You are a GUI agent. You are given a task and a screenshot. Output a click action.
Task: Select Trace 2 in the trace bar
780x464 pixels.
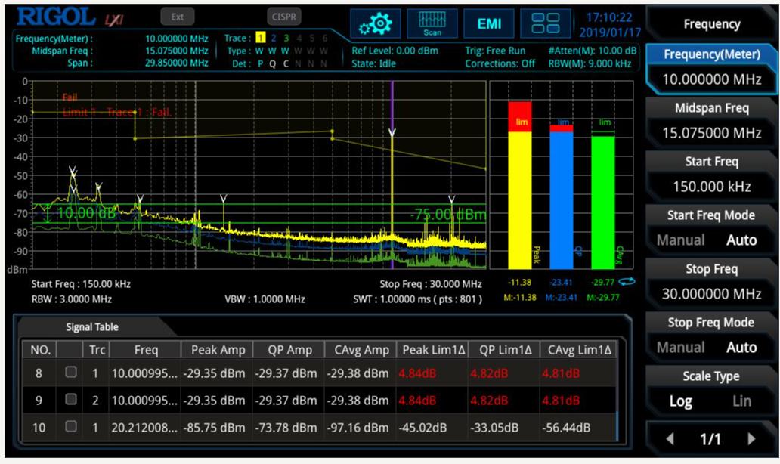[x=275, y=36]
